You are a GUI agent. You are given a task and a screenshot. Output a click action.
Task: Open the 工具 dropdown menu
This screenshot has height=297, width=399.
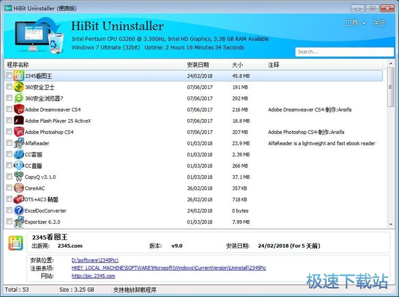(355, 23)
